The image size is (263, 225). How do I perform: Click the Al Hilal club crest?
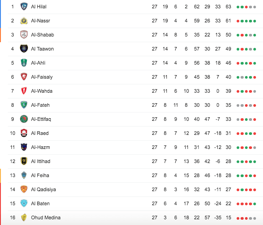pyautogui.click(x=24, y=7)
